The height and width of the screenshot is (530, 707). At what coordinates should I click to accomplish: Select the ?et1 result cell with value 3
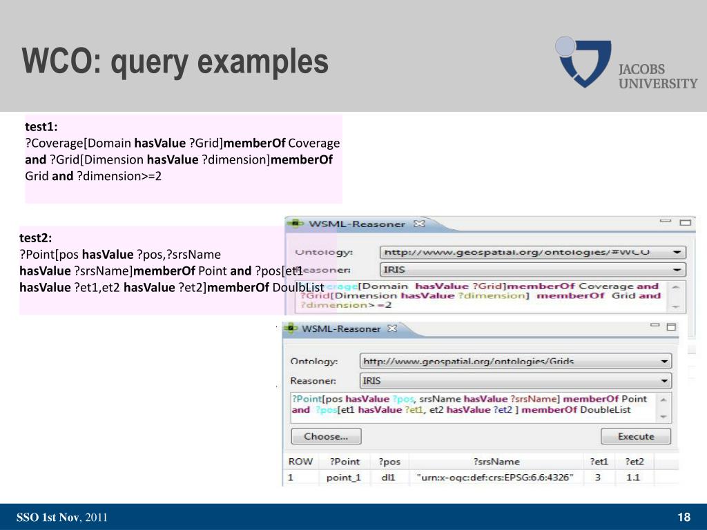598,478
